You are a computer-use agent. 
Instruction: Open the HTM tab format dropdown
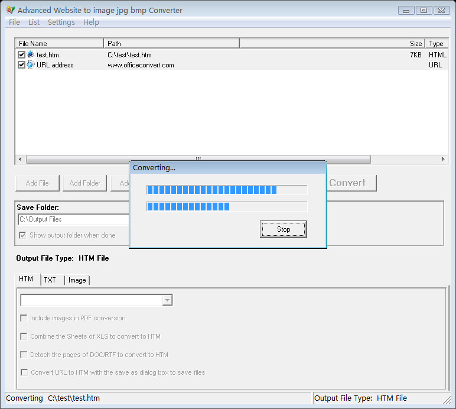click(167, 300)
